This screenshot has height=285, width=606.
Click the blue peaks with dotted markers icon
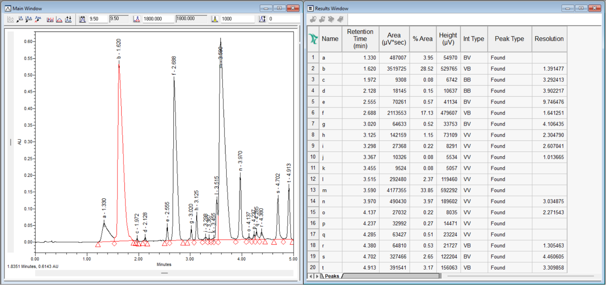(x=68, y=19)
